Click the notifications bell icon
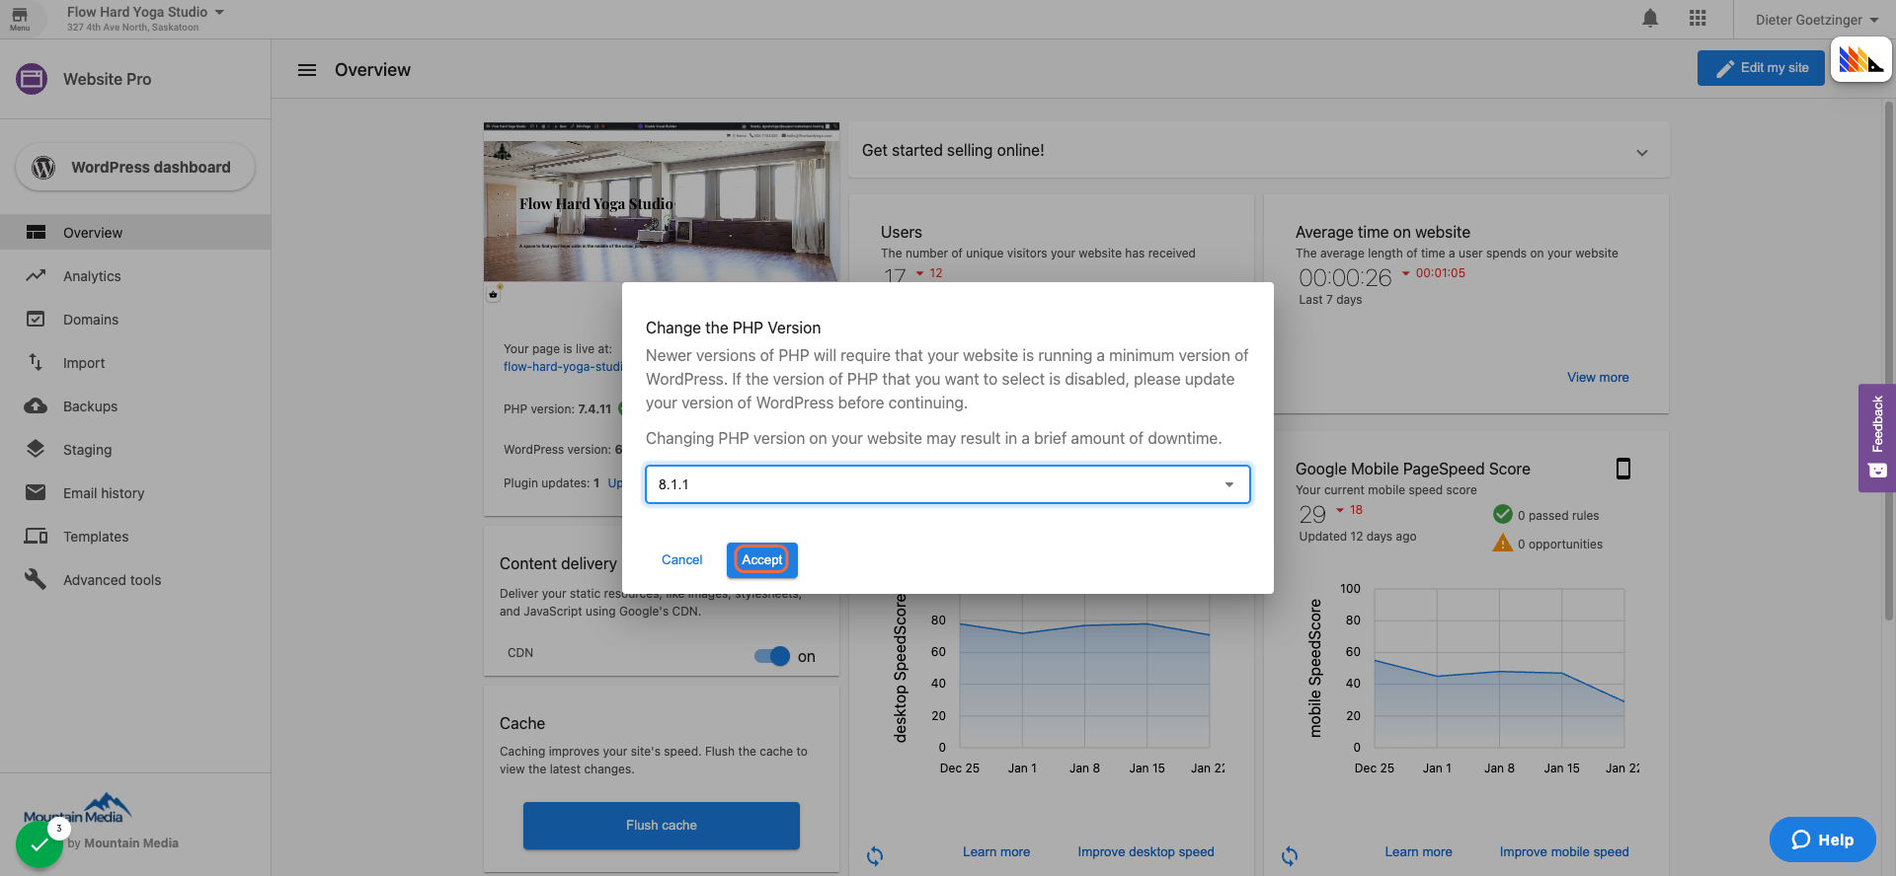This screenshot has width=1896, height=876. pyautogui.click(x=1650, y=19)
